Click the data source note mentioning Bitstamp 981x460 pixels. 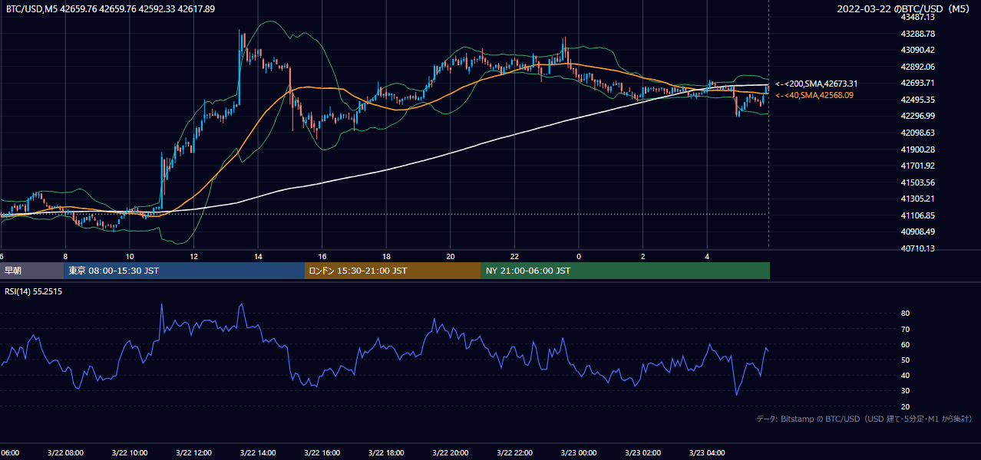point(864,419)
